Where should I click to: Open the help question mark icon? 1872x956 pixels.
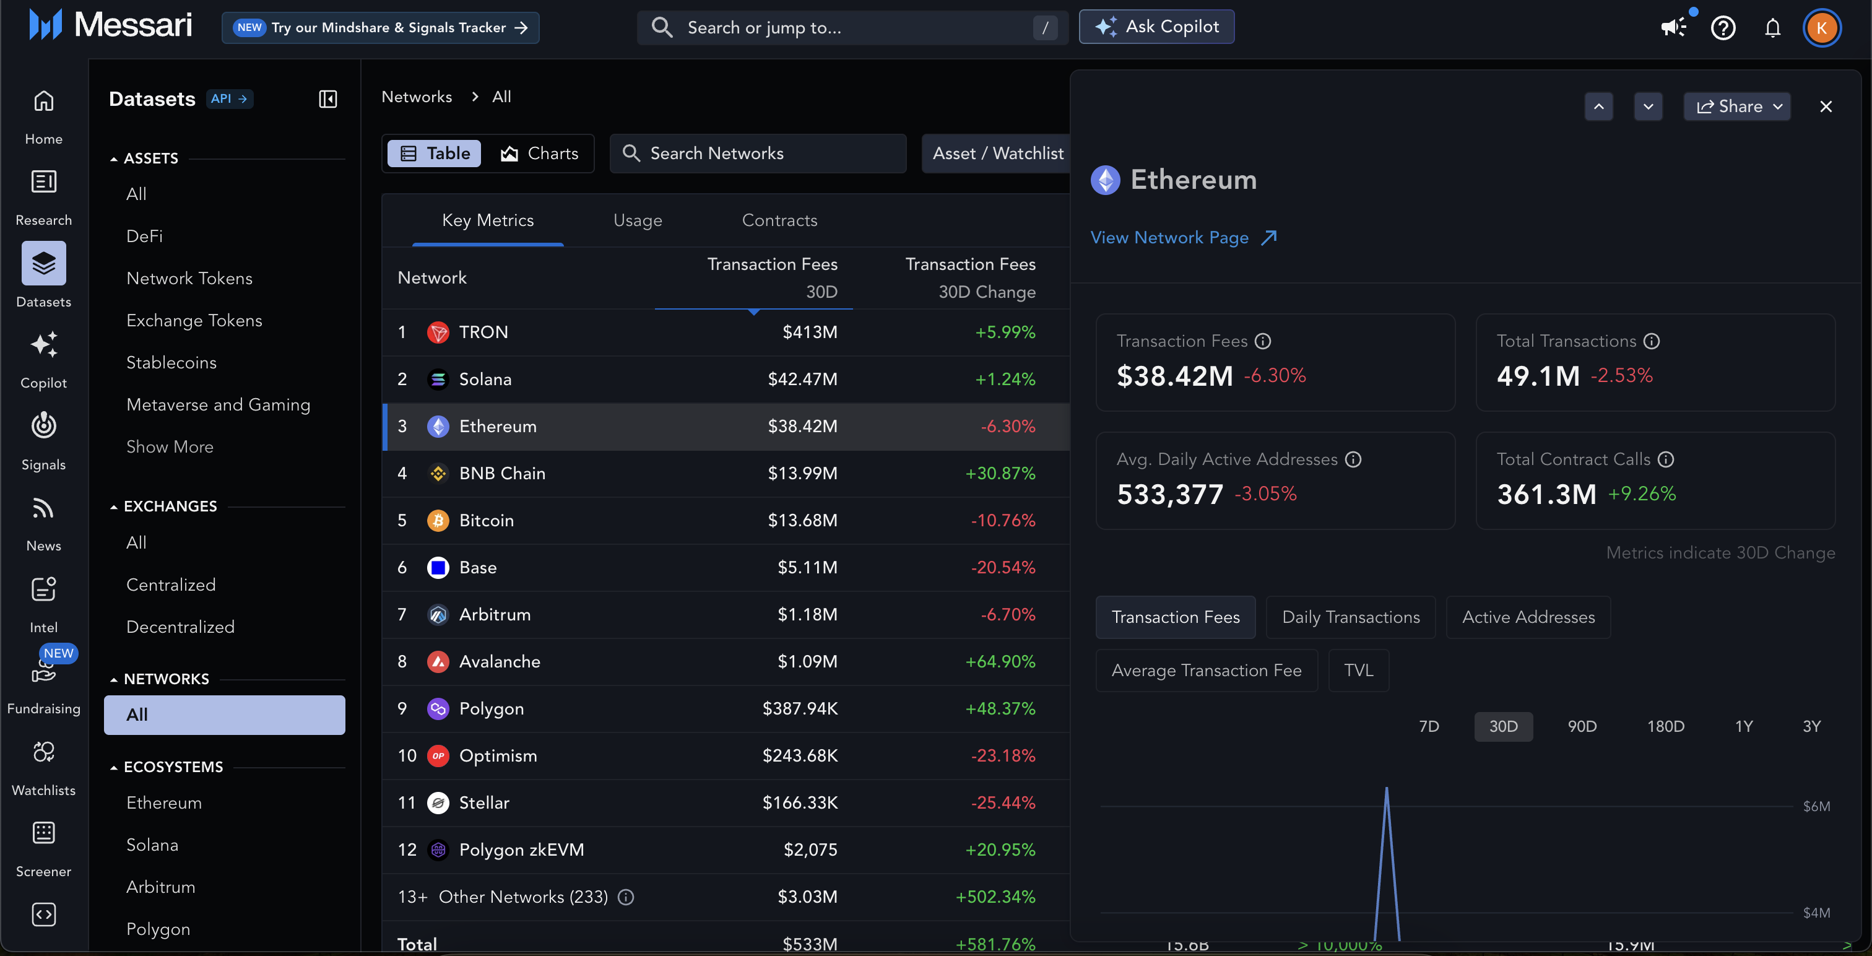point(1723,28)
